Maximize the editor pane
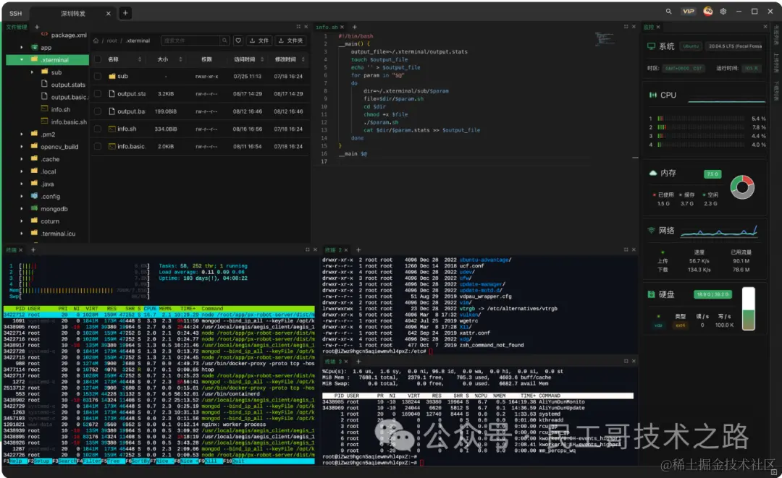 point(626,27)
